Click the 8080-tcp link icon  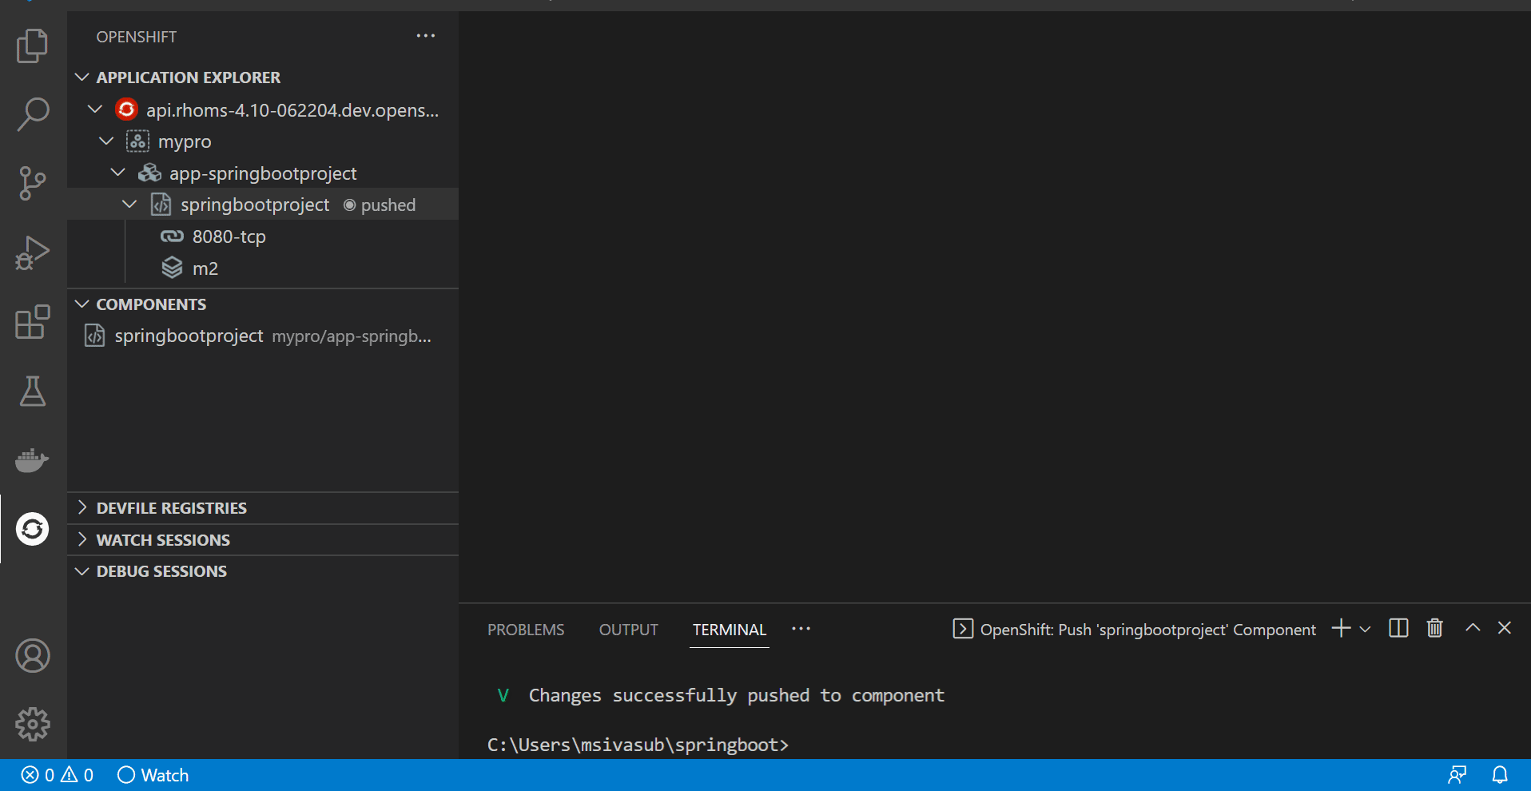tap(172, 237)
